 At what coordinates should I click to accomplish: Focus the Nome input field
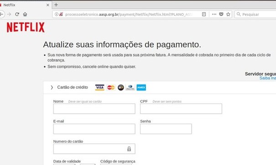[x=94, y=109]
